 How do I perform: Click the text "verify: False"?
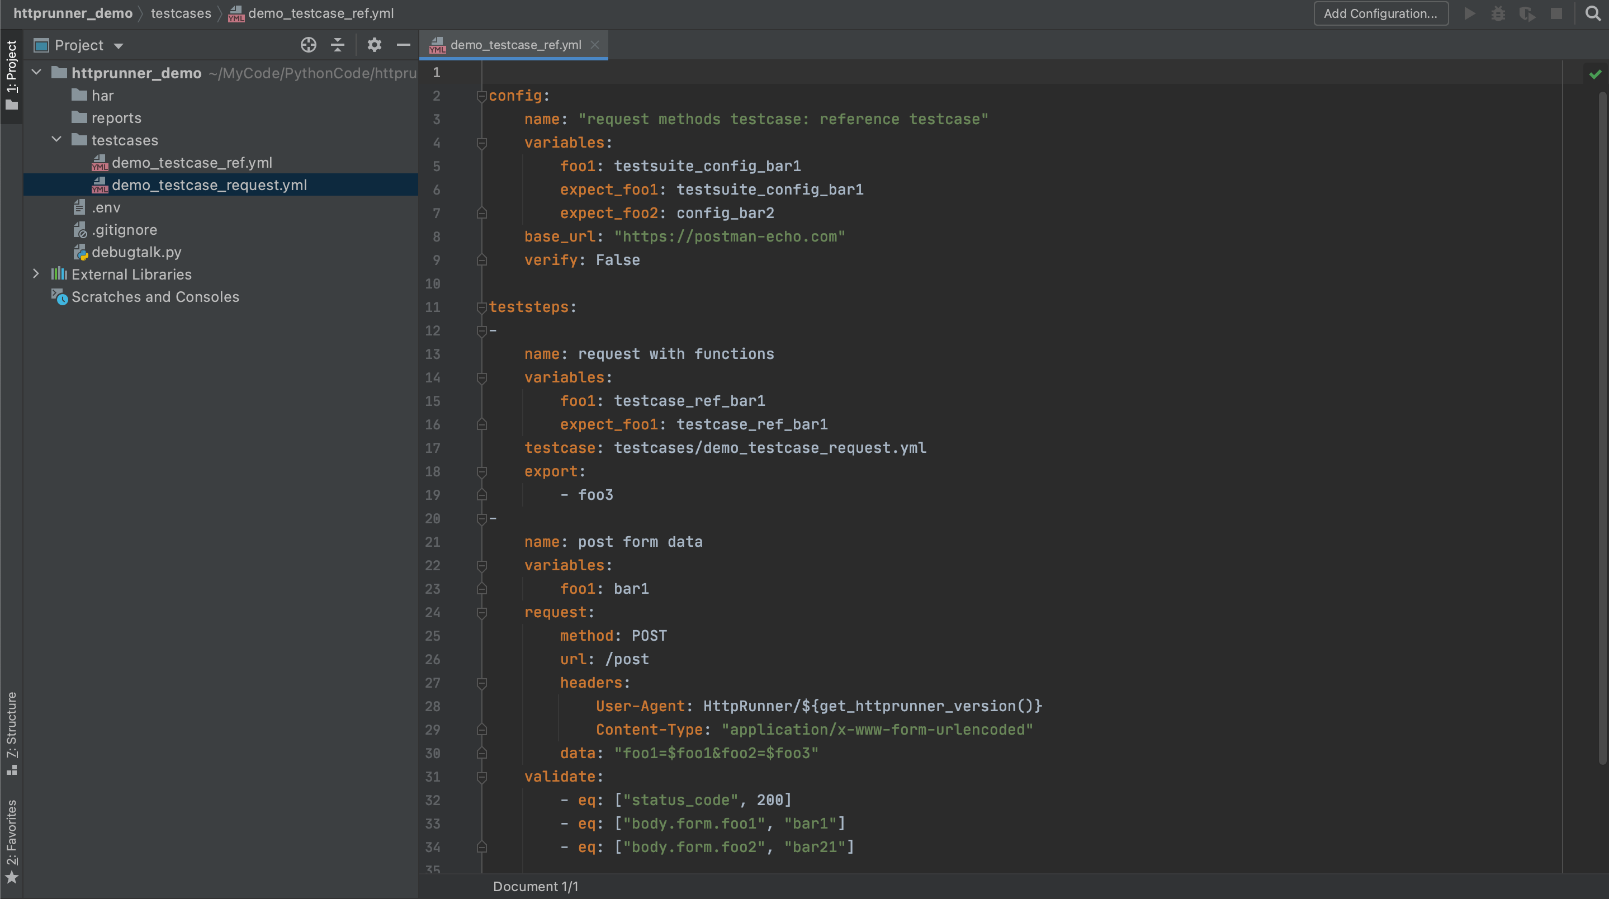[582, 261]
